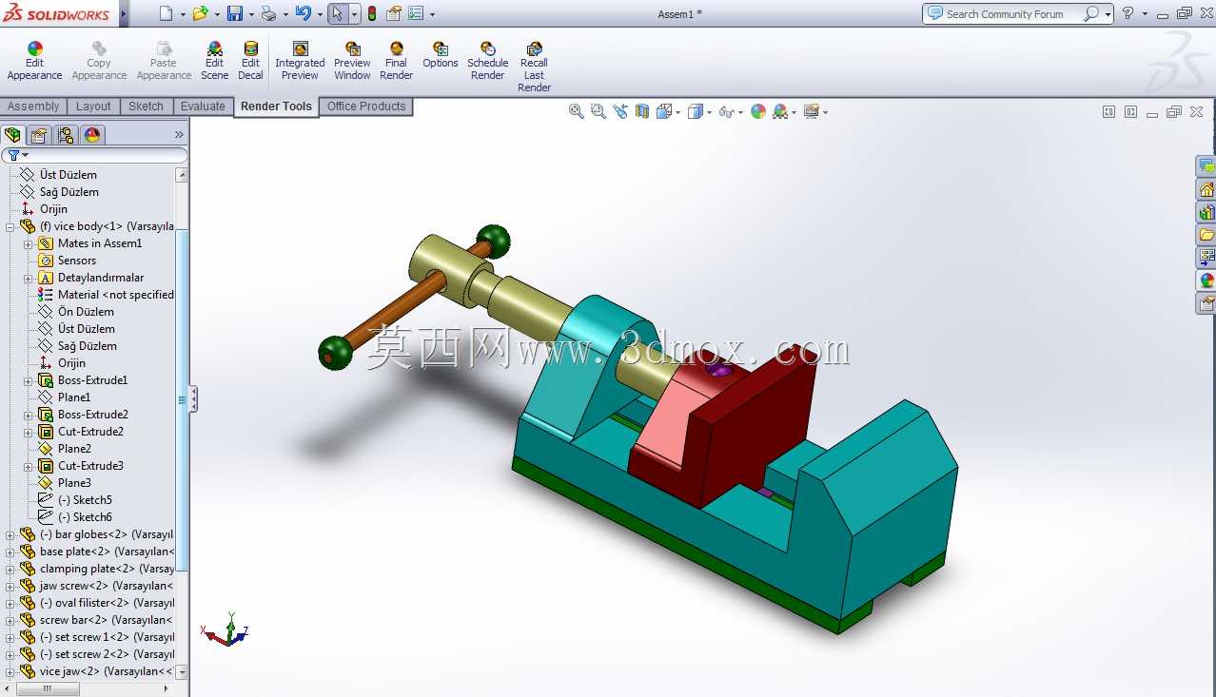Expand the jaw screw<2> component
This screenshot has height=697, width=1216.
pos(10,586)
